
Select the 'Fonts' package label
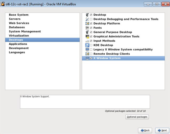[98, 28]
